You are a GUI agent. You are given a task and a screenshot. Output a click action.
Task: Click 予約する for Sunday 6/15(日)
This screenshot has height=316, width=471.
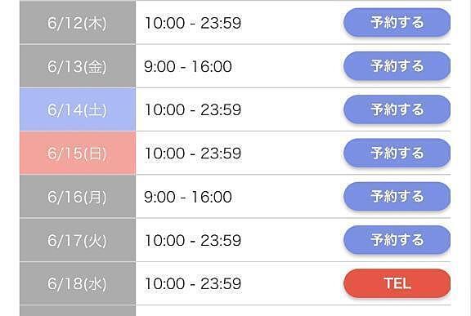[x=397, y=153]
